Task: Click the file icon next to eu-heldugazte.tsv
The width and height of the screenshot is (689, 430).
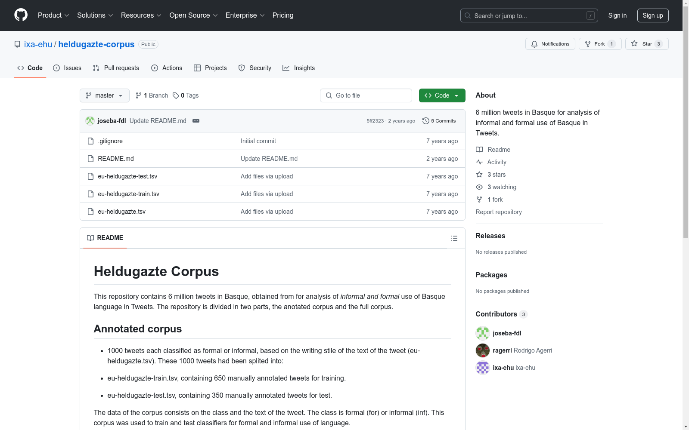Action: (90, 212)
